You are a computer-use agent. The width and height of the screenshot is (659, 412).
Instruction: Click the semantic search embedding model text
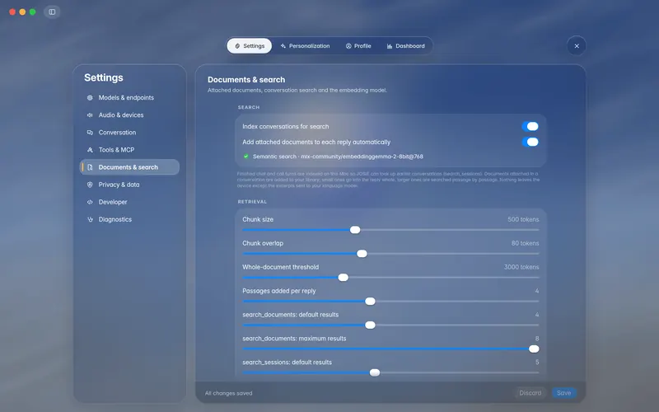point(338,157)
